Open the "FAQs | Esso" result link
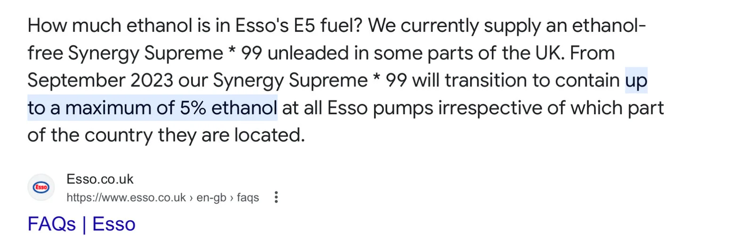Screen dimensions: 753x245 coord(81,224)
